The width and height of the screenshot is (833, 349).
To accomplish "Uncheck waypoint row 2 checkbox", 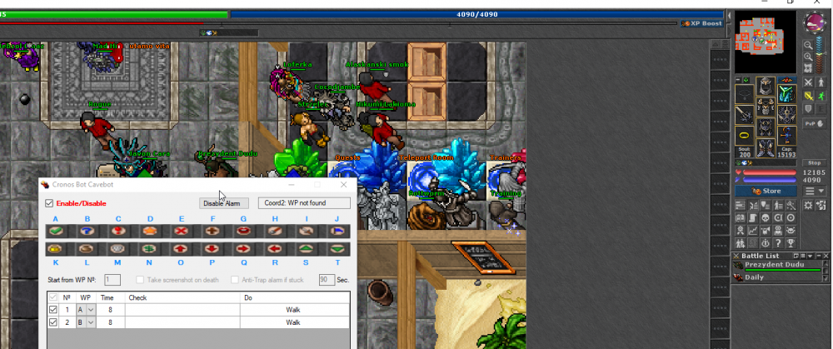I will [x=53, y=322].
